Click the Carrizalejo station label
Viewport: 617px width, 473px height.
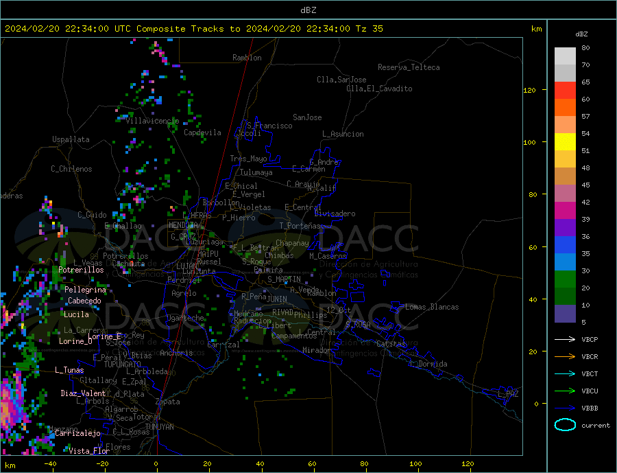point(77,434)
